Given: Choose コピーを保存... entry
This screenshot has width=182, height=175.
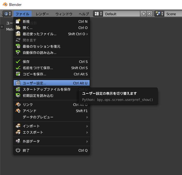Looking at the screenshot, I should (x=52, y=74).
